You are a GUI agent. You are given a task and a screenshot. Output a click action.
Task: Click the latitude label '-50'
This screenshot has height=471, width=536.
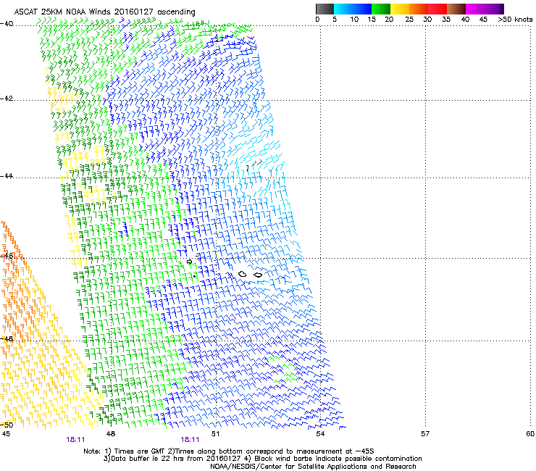pyautogui.click(x=7, y=425)
